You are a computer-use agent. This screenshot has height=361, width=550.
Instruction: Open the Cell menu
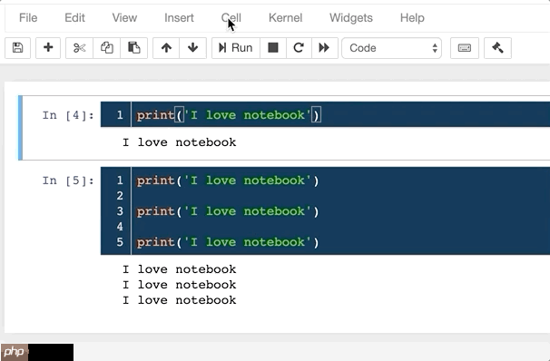click(231, 17)
